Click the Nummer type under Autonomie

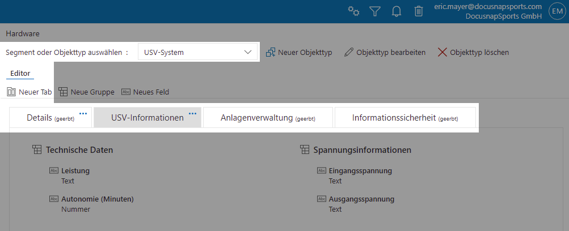tap(76, 209)
